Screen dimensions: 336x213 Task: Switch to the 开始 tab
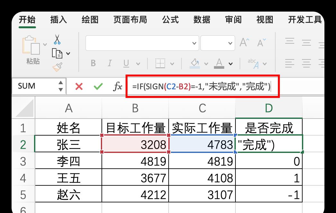point(27,20)
